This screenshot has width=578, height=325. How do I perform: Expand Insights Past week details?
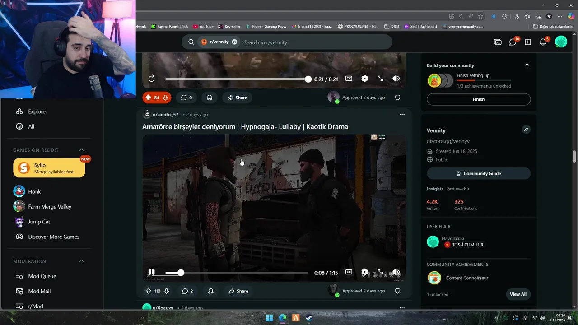click(458, 189)
